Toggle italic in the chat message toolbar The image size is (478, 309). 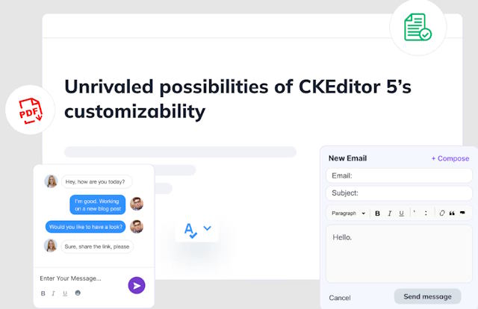[x=54, y=293]
